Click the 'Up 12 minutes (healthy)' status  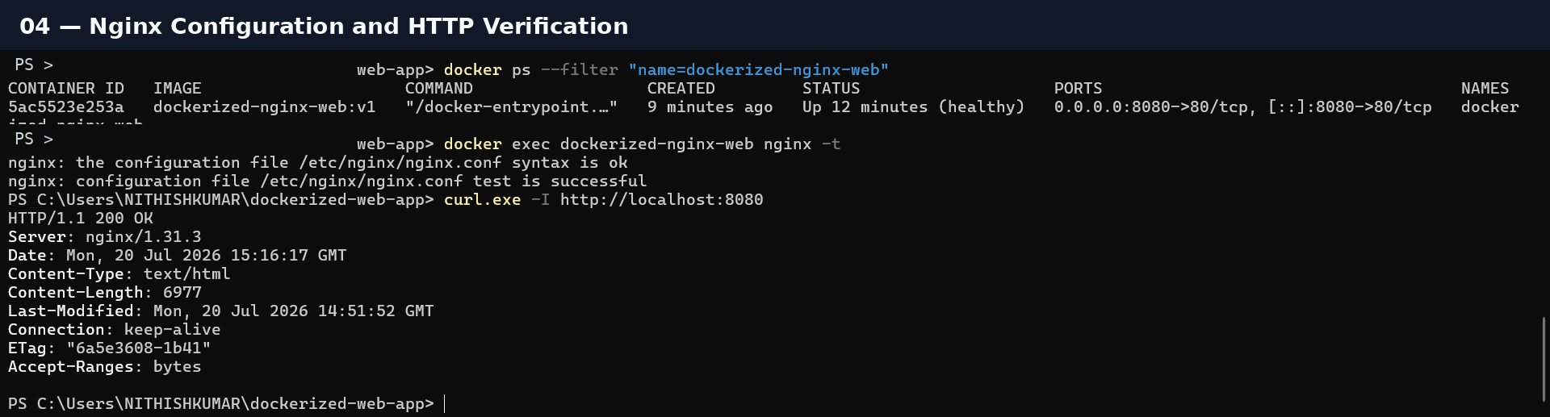[x=913, y=106]
